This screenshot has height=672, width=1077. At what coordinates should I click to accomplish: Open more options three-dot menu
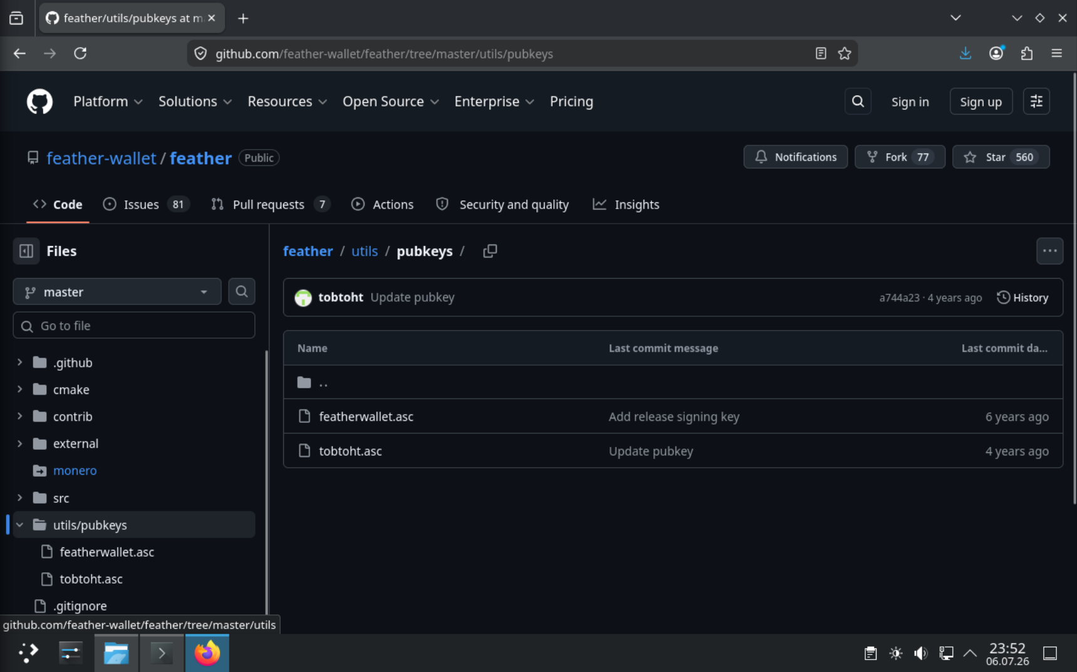1049,251
